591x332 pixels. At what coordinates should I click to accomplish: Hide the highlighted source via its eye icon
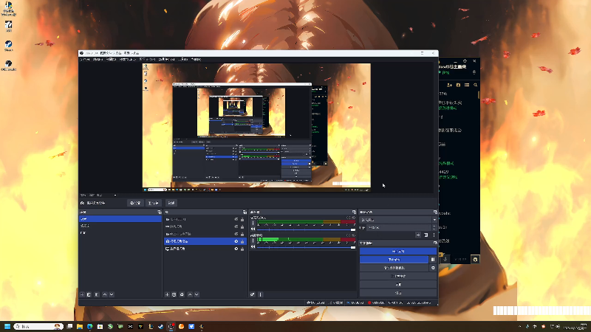(236, 241)
